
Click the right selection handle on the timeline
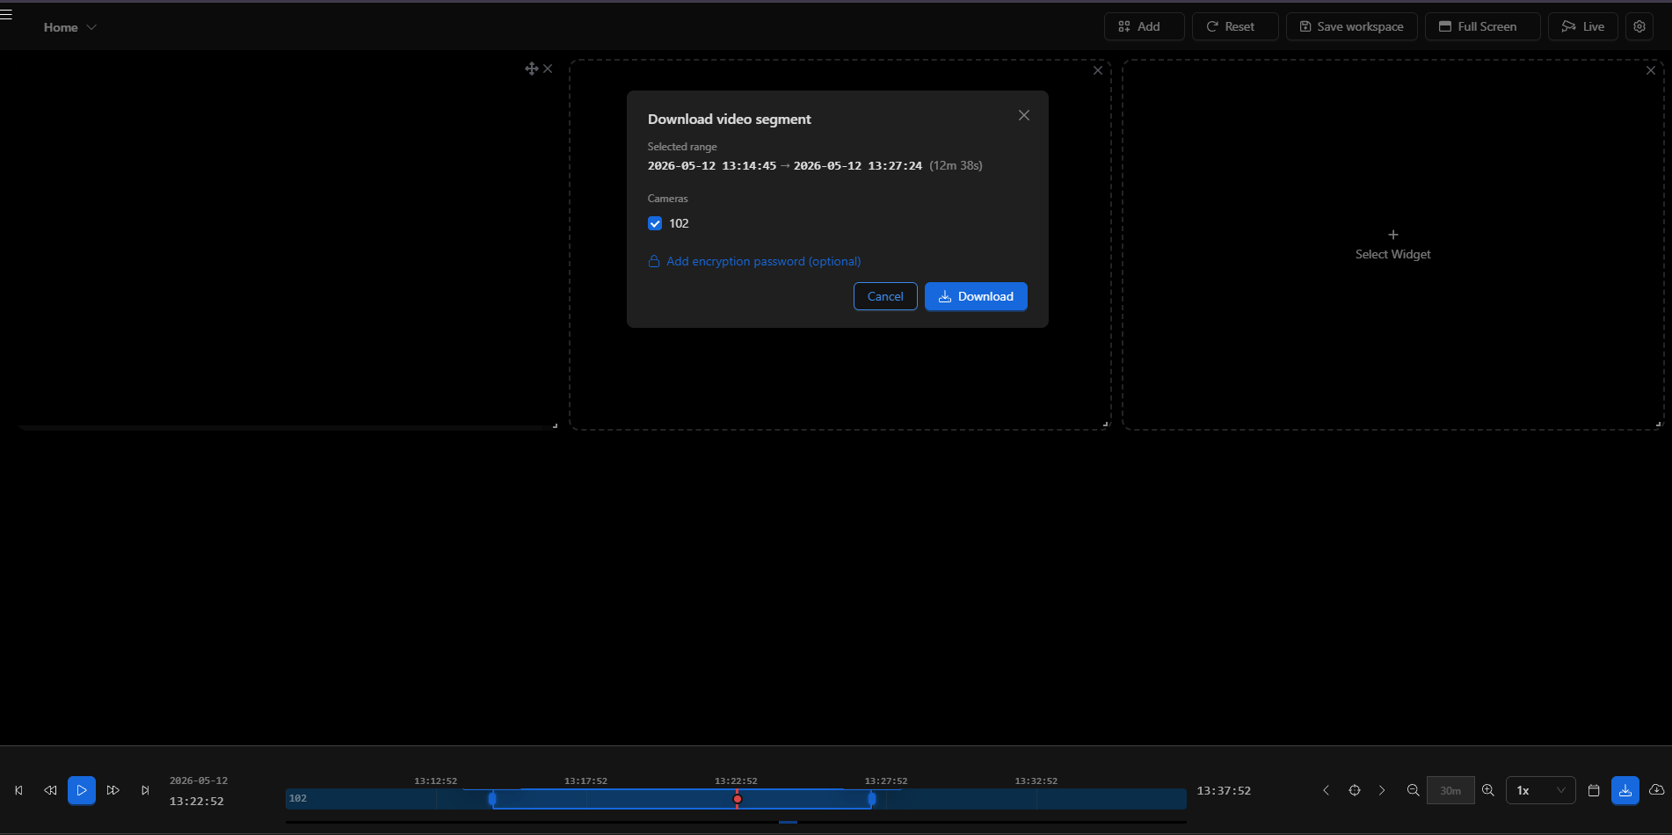coord(871,798)
